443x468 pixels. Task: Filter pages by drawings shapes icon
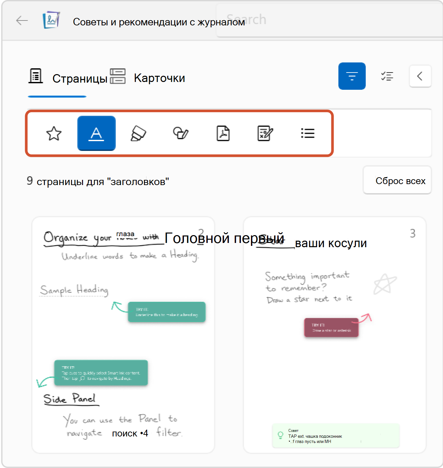click(x=181, y=133)
